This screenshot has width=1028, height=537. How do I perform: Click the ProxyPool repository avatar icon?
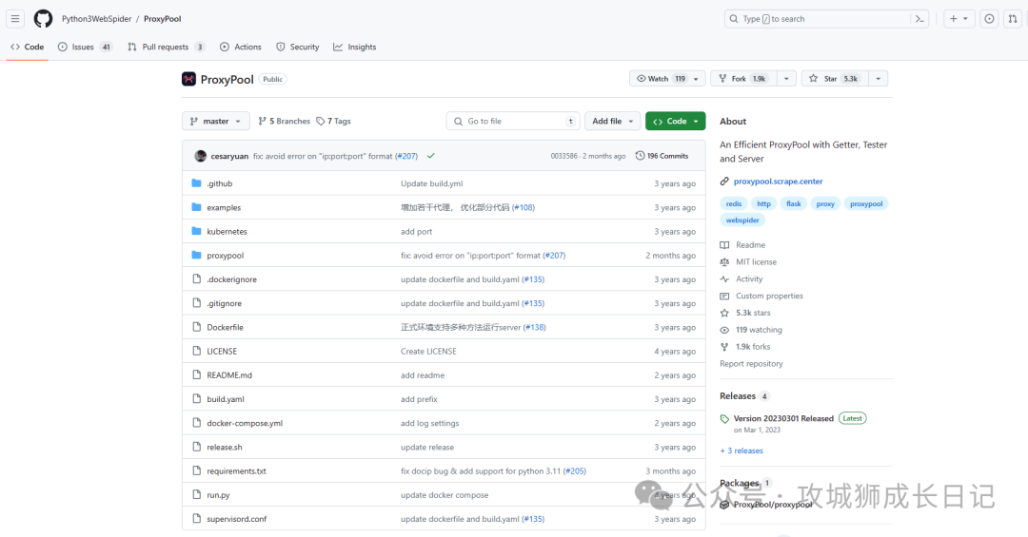pyautogui.click(x=188, y=79)
